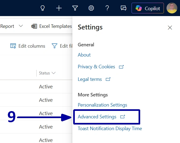This screenshot has width=180, height=143.
Task: Click the settings gear icon
Action: coord(91,8)
